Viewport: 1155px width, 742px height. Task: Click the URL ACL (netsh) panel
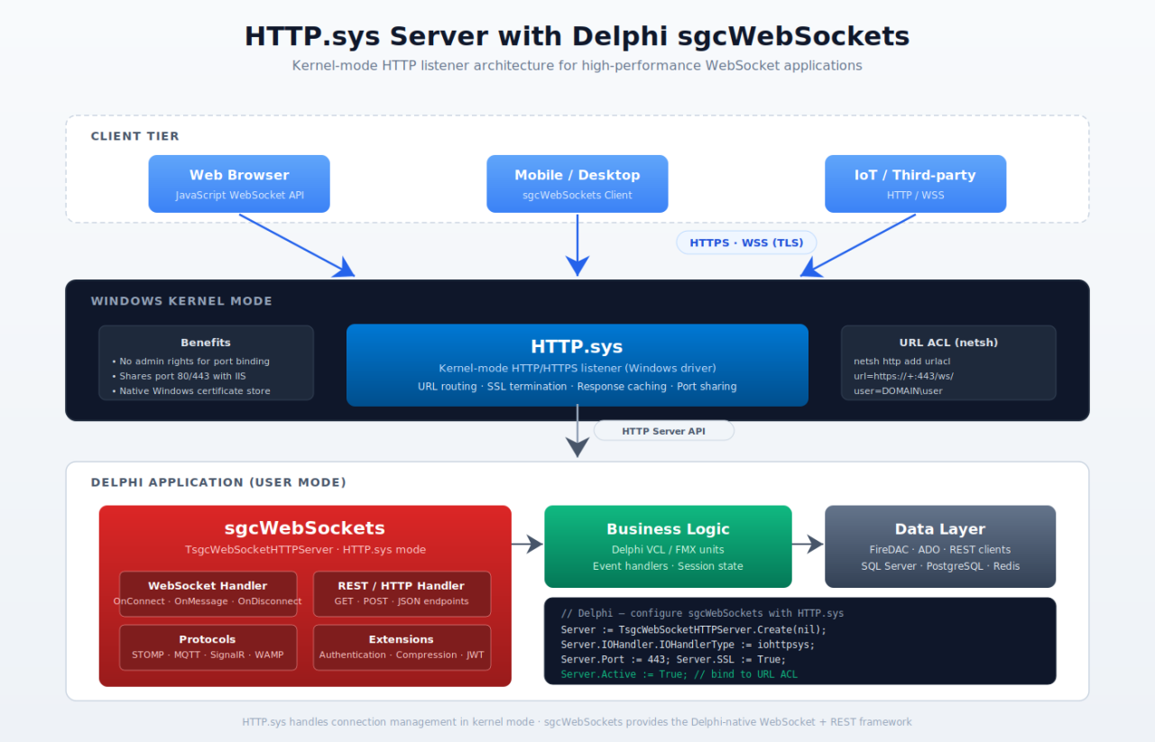pos(948,362)
